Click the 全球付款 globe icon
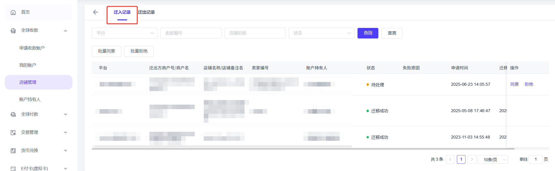The width and height of the screenshot is (555, 171). [x=13, y=114]
